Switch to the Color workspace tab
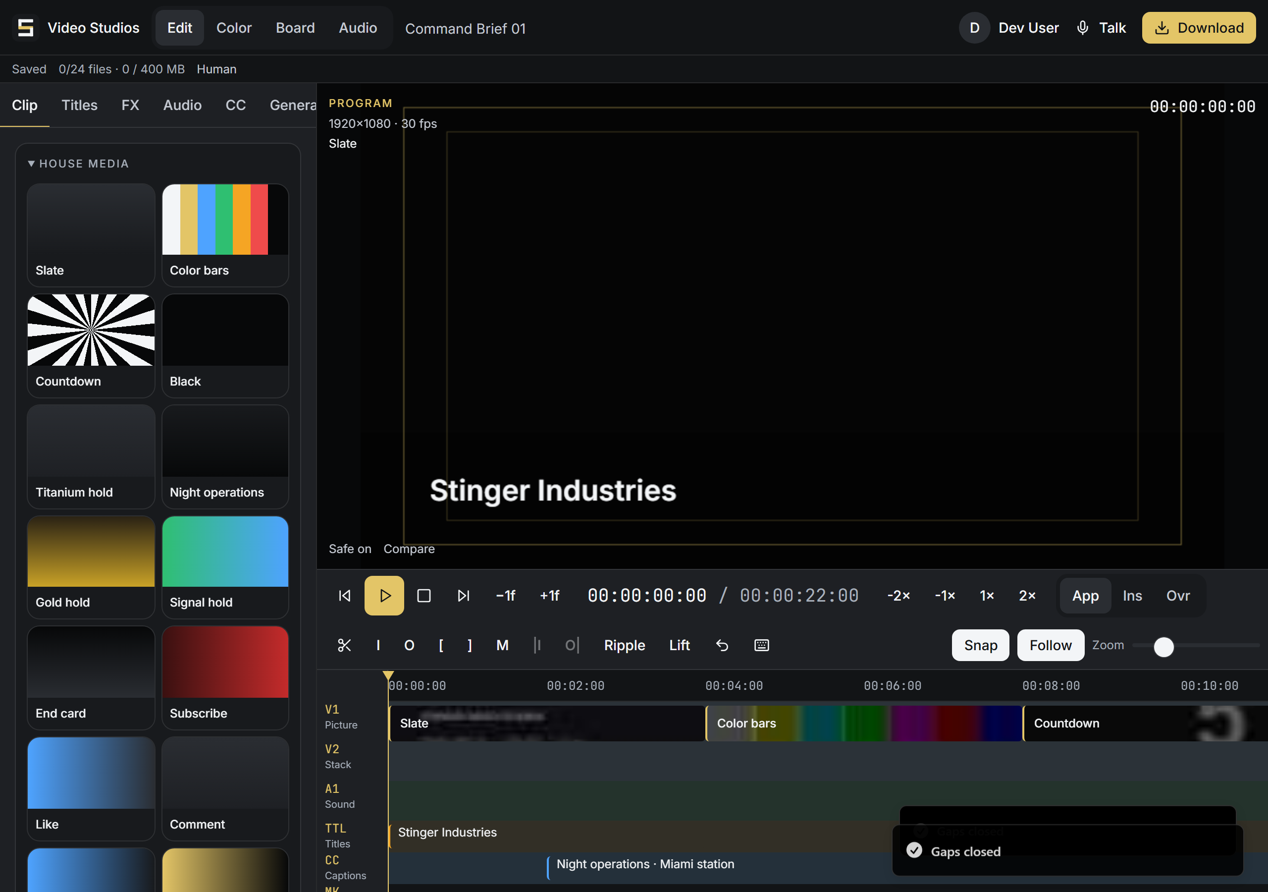Image resolution: width=1268 pixels, height=892 pixels. [x=234, y=28]
